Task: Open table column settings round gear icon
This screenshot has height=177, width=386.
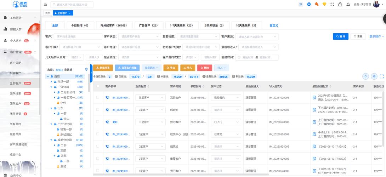Action: (374, 76)
